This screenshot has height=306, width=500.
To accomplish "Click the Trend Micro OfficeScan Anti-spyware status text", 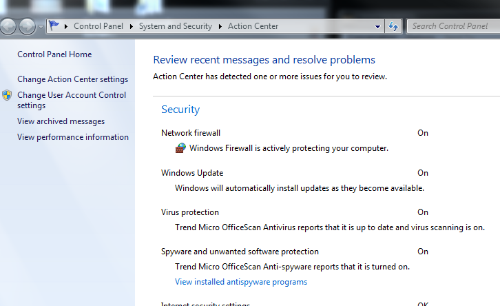I will (292, 267).
